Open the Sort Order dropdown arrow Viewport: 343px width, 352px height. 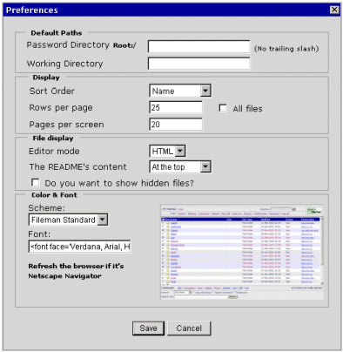[x=205, y=91]
